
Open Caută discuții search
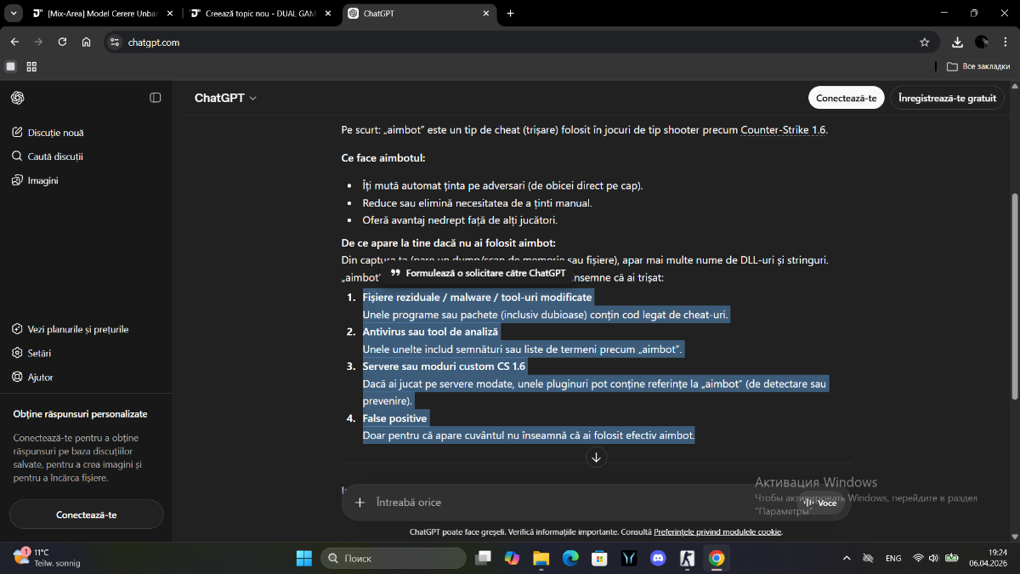[55, 156]
